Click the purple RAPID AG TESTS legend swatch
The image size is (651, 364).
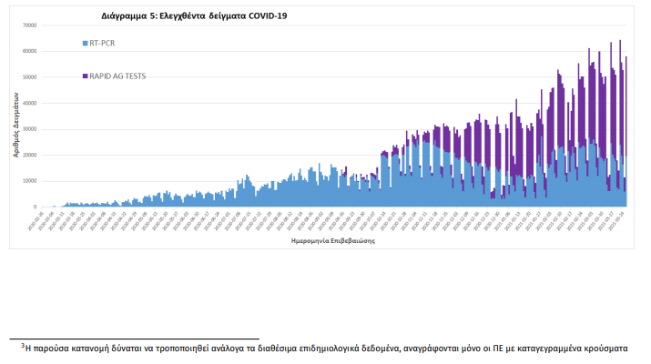pyautogui.click(x=84, y=76)
